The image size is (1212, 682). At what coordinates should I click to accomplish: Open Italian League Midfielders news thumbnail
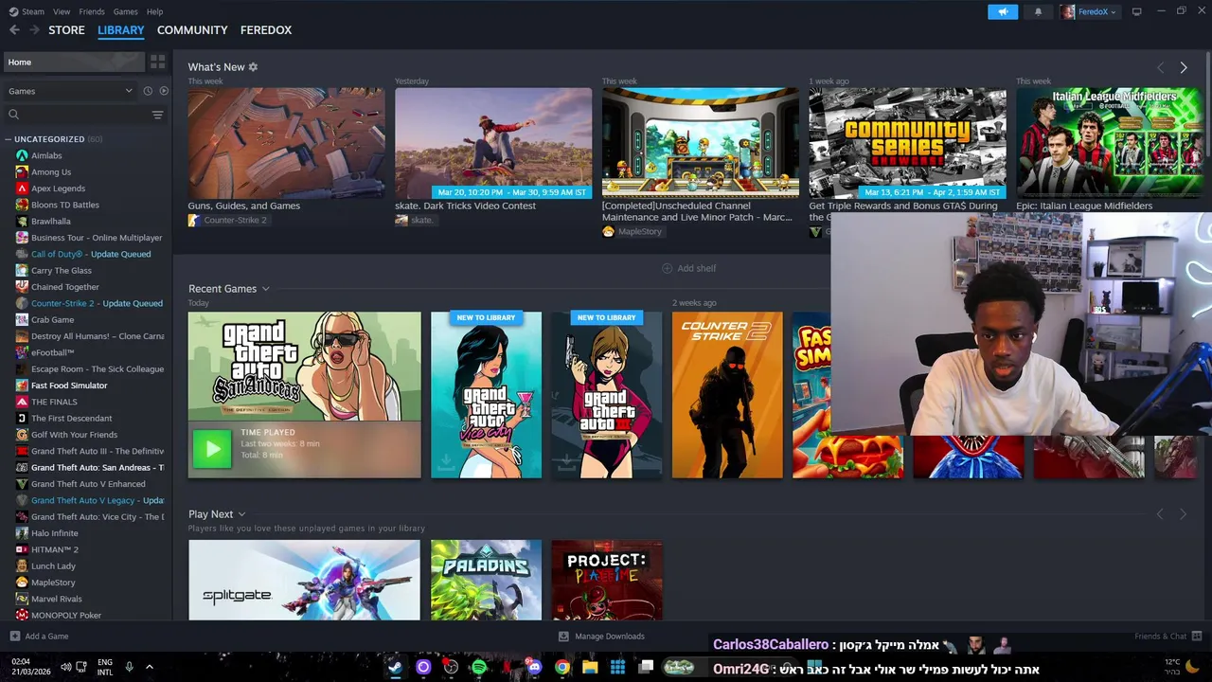1110,143
